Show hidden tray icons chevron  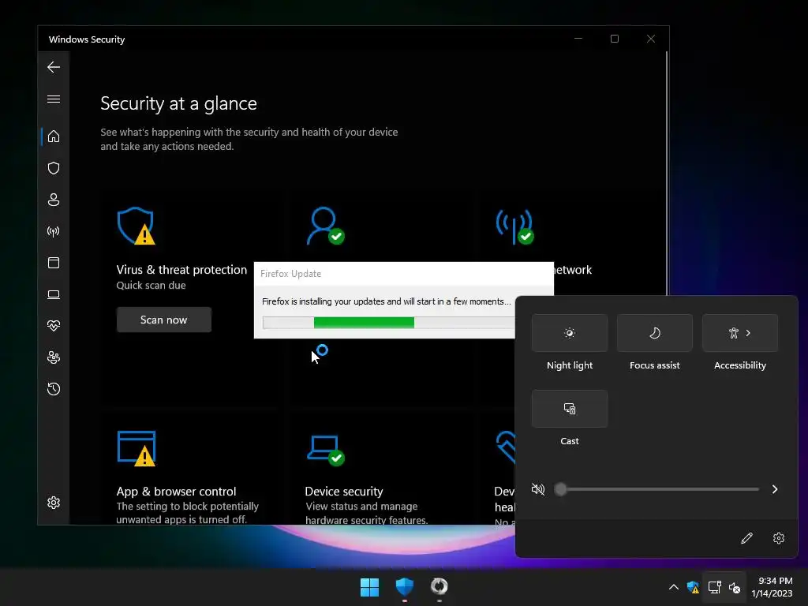(x=674, y=587)
